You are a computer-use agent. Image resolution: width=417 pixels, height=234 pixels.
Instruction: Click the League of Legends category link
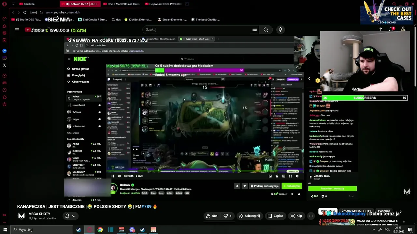(130, 193)
